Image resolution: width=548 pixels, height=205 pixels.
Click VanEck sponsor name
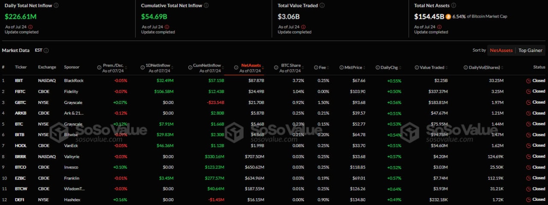click(71, 145)
